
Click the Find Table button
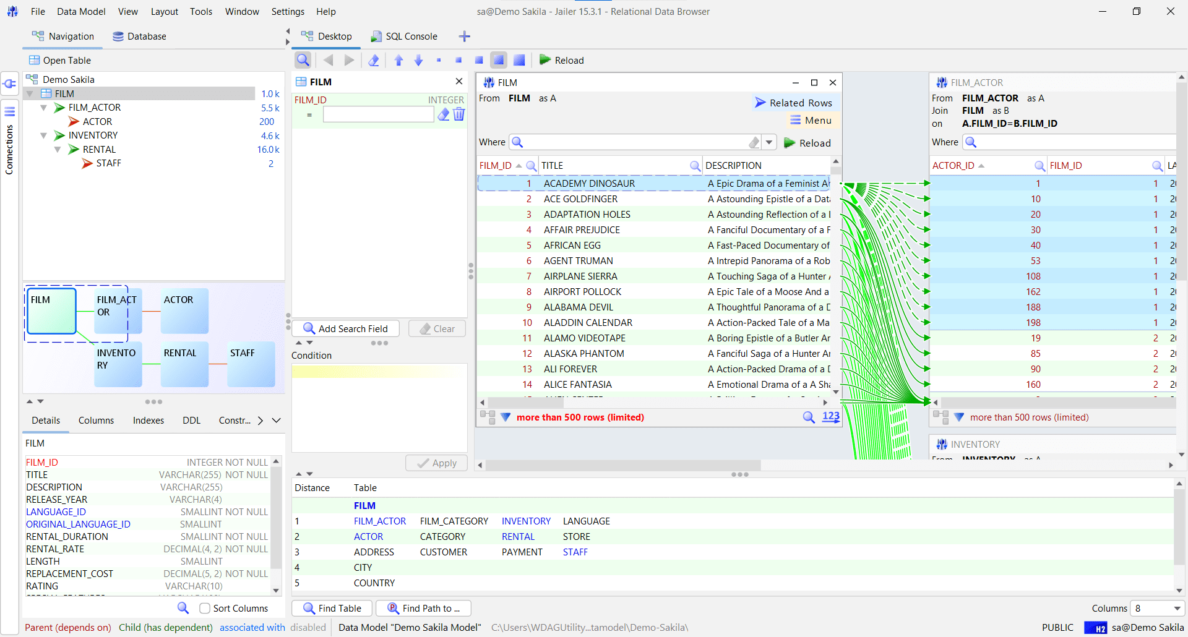332,609
